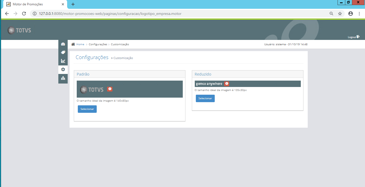Click the home icon in breadcrumb
This screenshot has height=187, width=365.
(73, 44)
